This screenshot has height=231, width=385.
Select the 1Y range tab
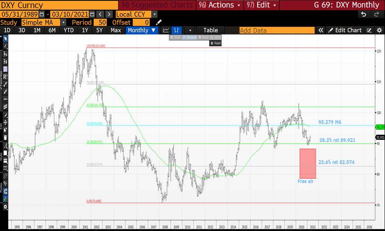tap(85, 31)
